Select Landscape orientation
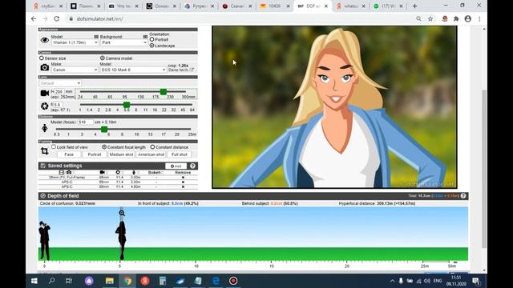The image size is (513, 288). tap(151, 46)
